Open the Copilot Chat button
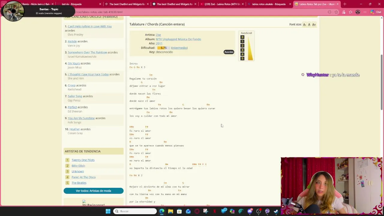This screenshot has height=216, width=384. [376, 12]
